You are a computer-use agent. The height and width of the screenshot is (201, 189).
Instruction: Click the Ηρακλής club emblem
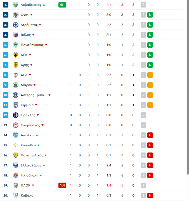[x=16, y=115]
